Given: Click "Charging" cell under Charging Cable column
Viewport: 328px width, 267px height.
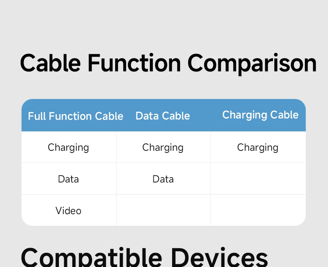Looking at the screenshot, I should [258, 147].
